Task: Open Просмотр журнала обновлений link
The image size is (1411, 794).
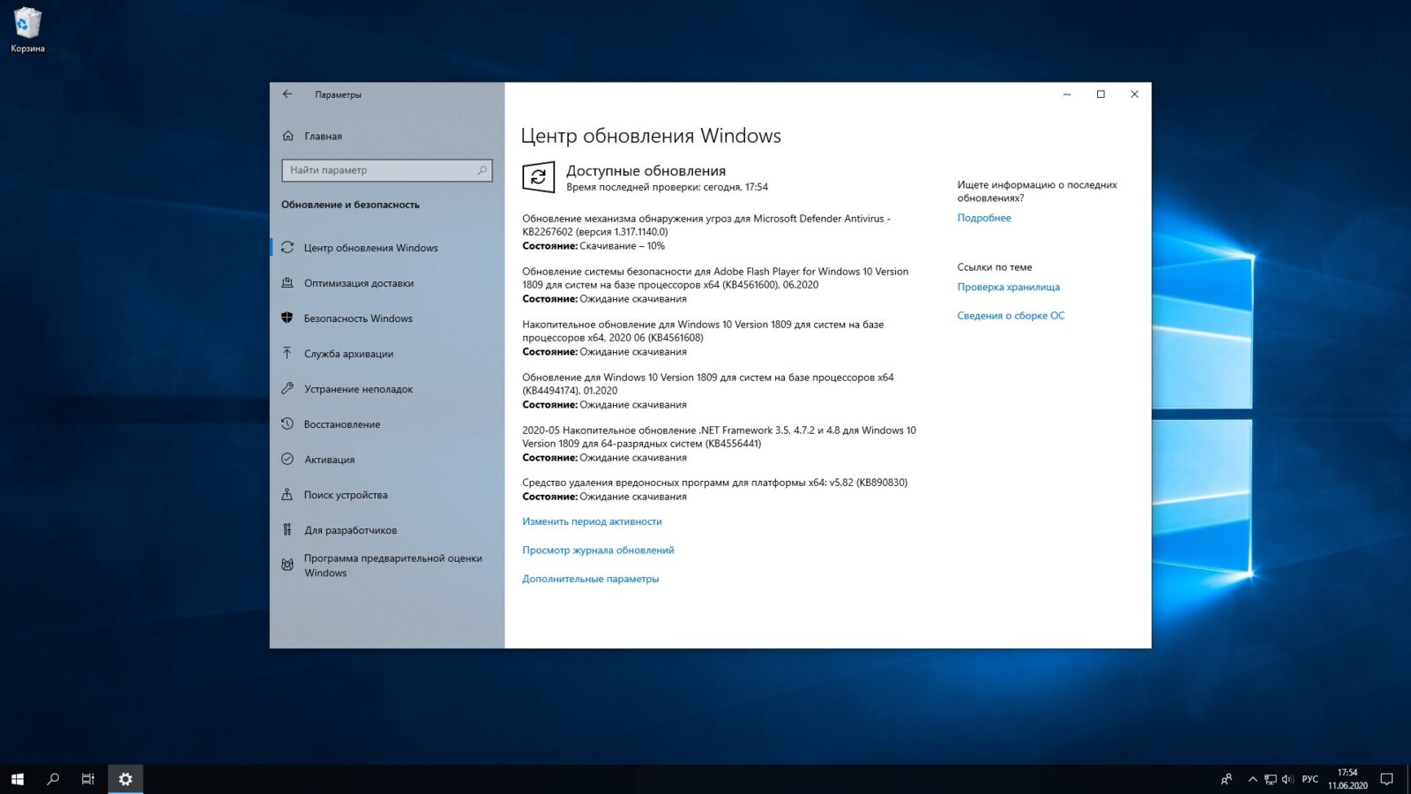Action: tap(598, 551)
